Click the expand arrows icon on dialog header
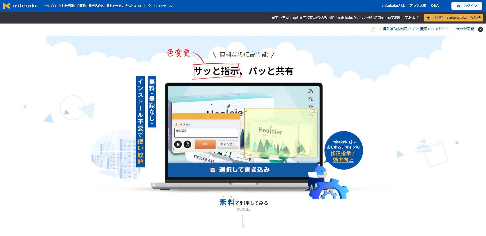486x236 pixels. 208,116
